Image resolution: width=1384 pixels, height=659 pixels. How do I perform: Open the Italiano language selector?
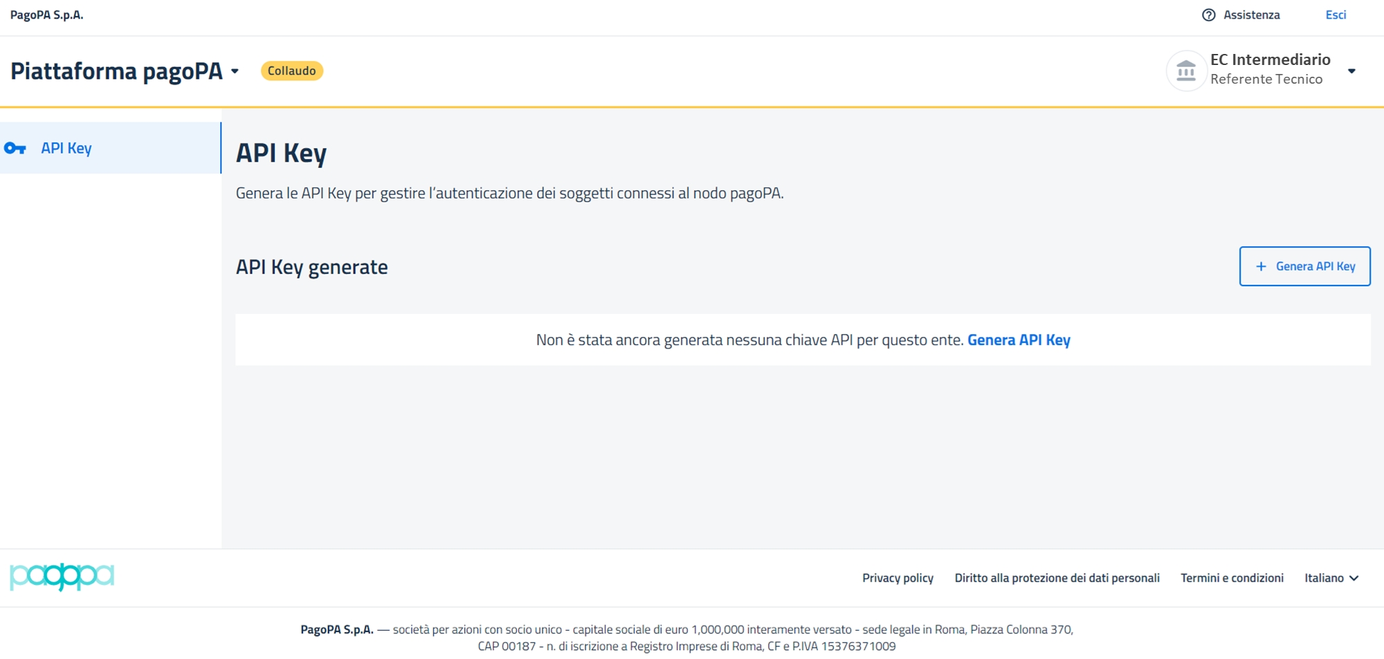[1331, 578]
